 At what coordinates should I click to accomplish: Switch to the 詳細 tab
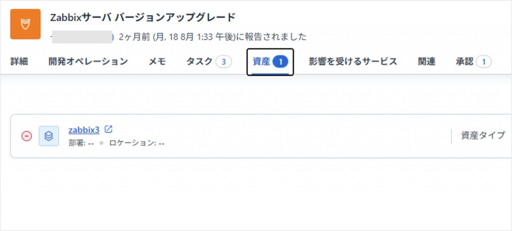[x=19, y=61]
